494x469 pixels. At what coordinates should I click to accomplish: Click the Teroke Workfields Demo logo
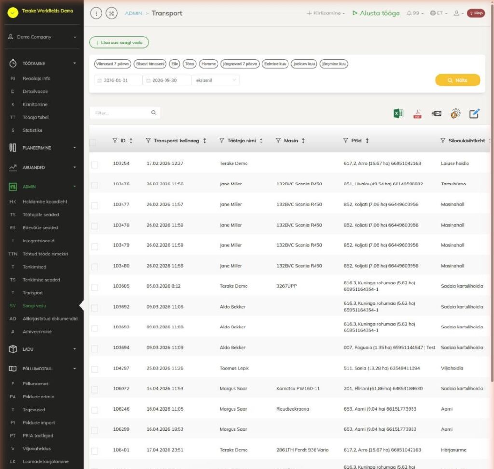(x=13, y=13)
